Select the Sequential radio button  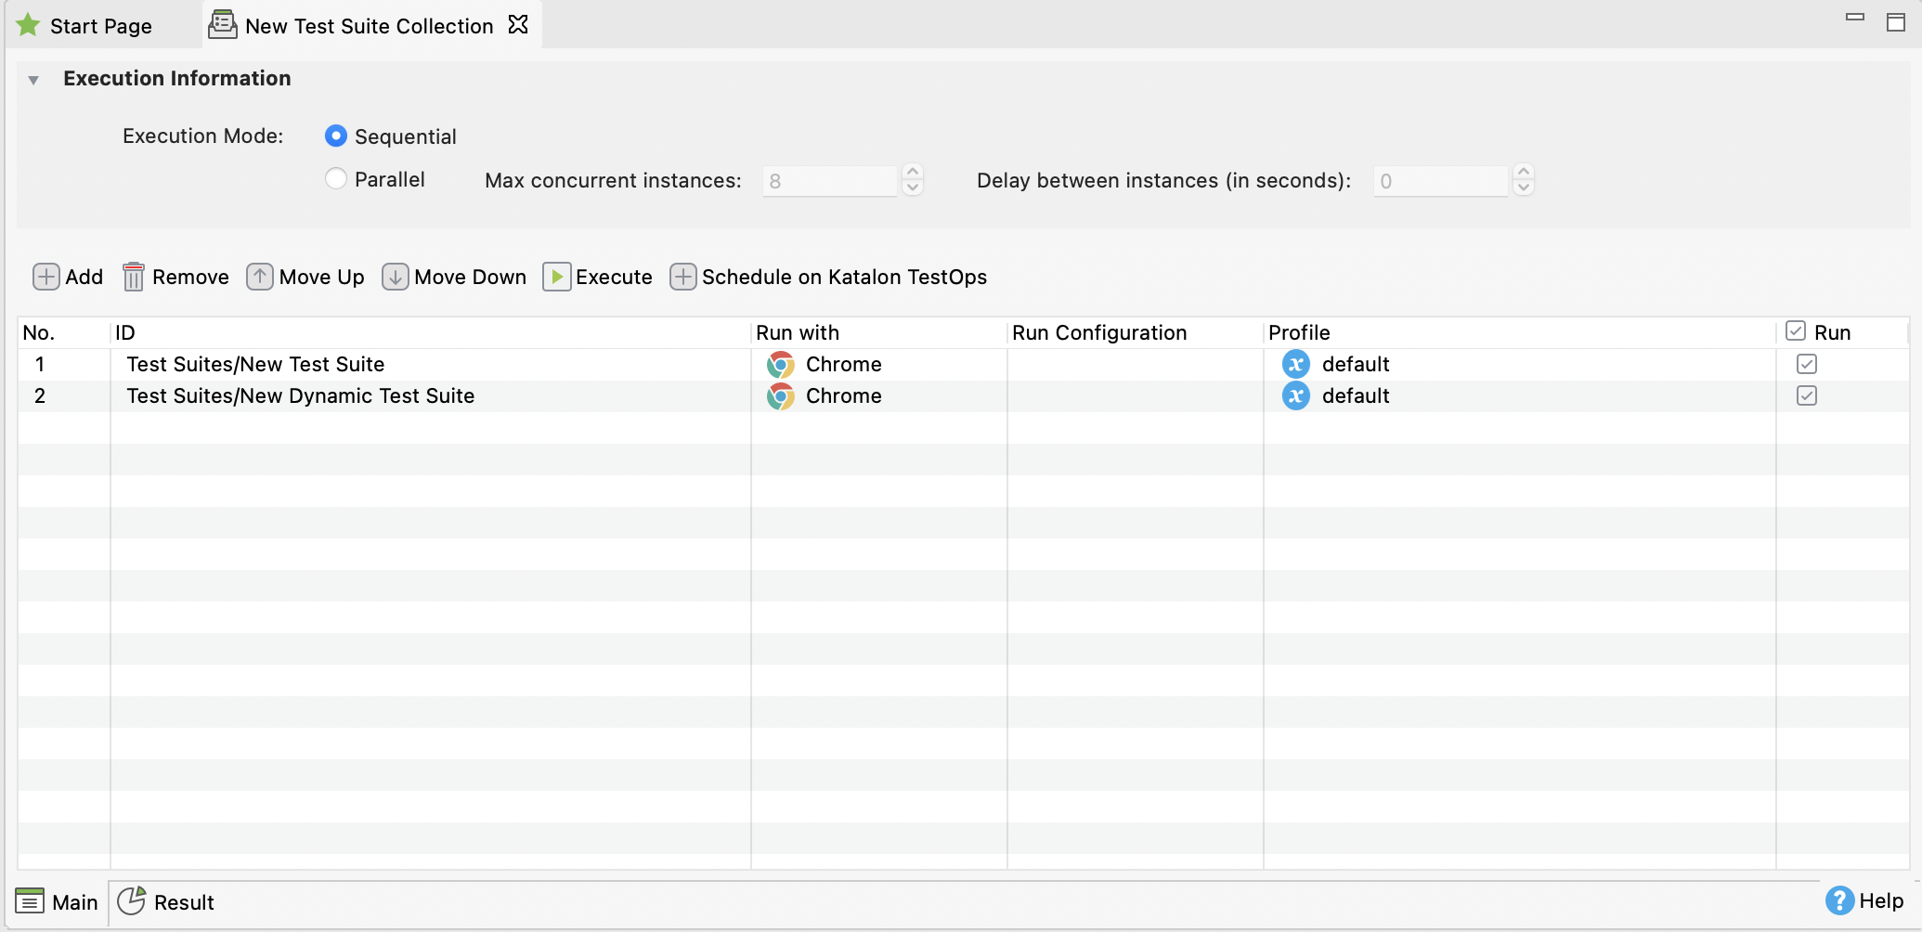click(335, 136)
